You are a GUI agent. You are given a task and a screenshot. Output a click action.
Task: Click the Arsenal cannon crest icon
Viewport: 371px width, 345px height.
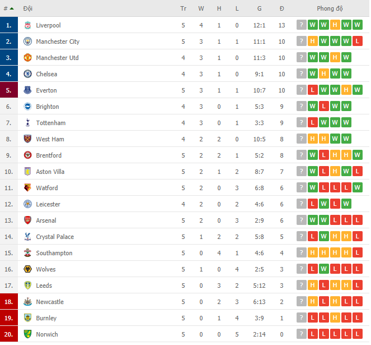point(27,220)
